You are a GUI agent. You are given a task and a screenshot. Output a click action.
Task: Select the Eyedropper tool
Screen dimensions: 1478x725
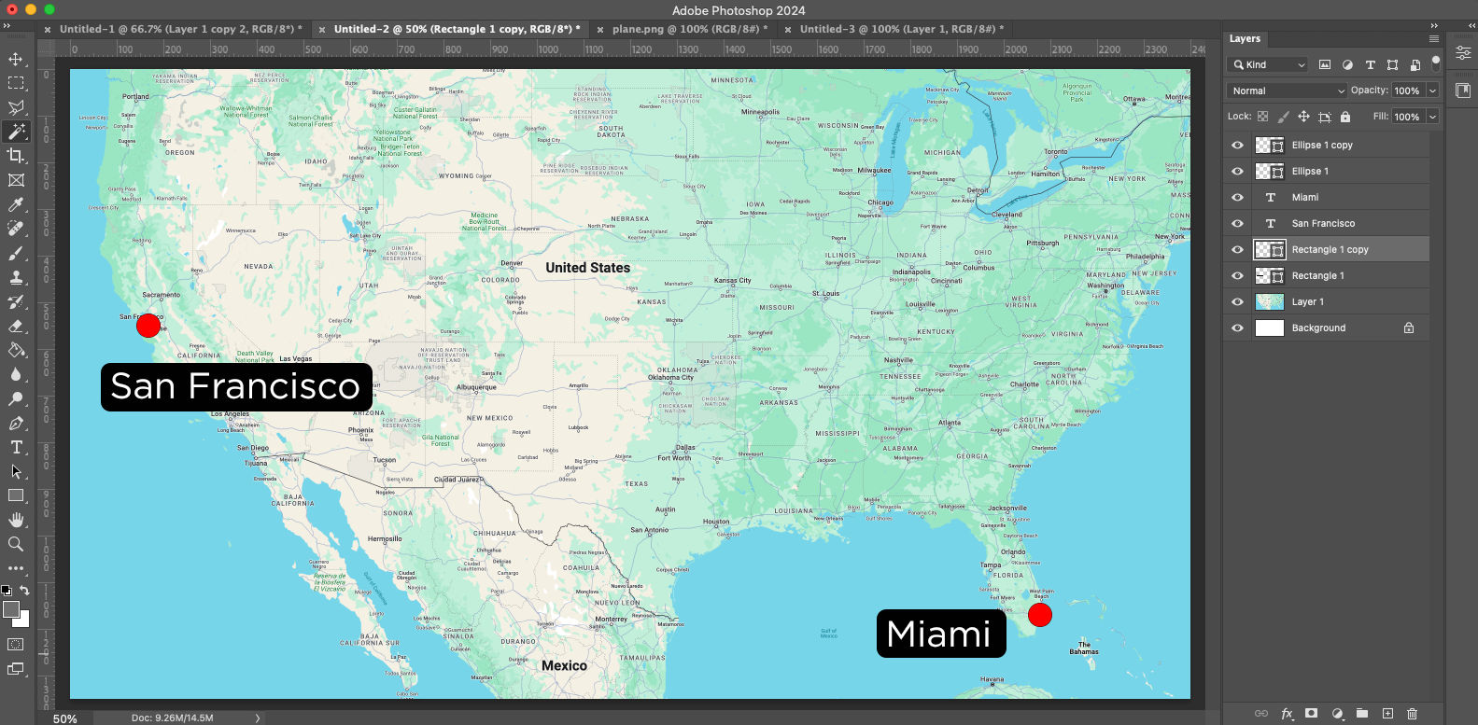[16, 204]
